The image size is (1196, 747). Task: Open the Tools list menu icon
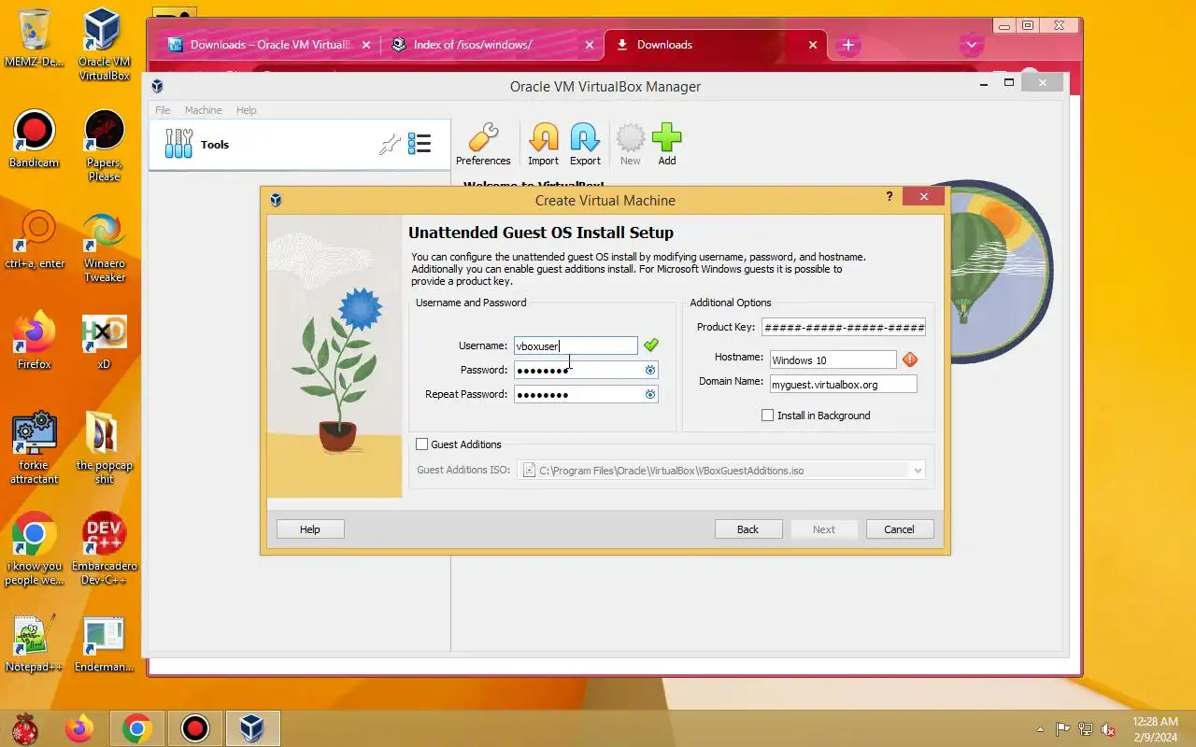point(420,144)
